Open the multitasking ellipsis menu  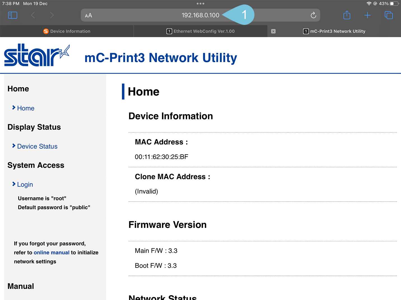(x=200, y=3)
